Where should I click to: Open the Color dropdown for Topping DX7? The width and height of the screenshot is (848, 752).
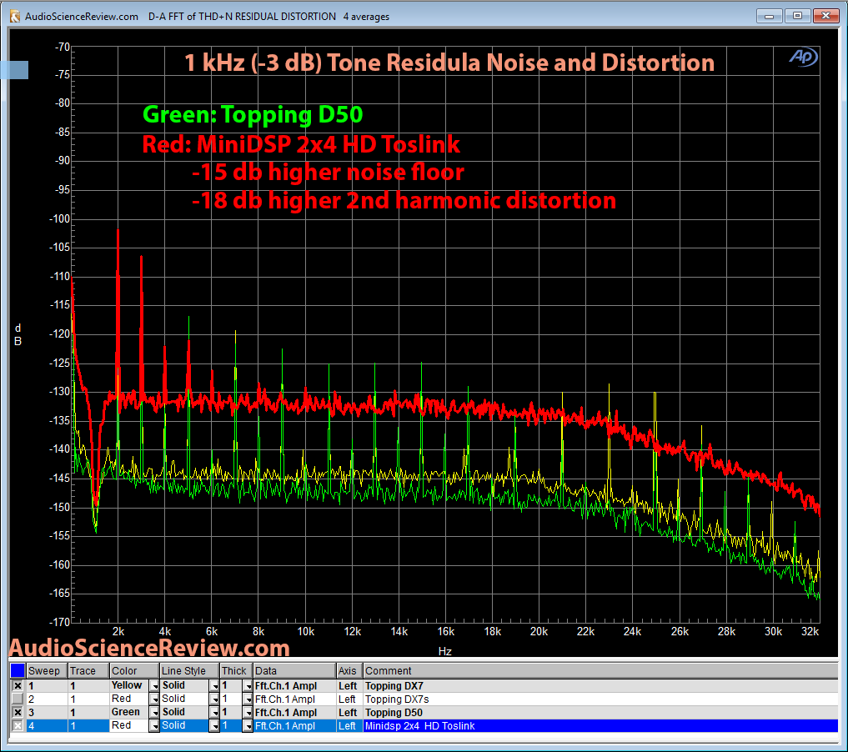coord(154,686)
